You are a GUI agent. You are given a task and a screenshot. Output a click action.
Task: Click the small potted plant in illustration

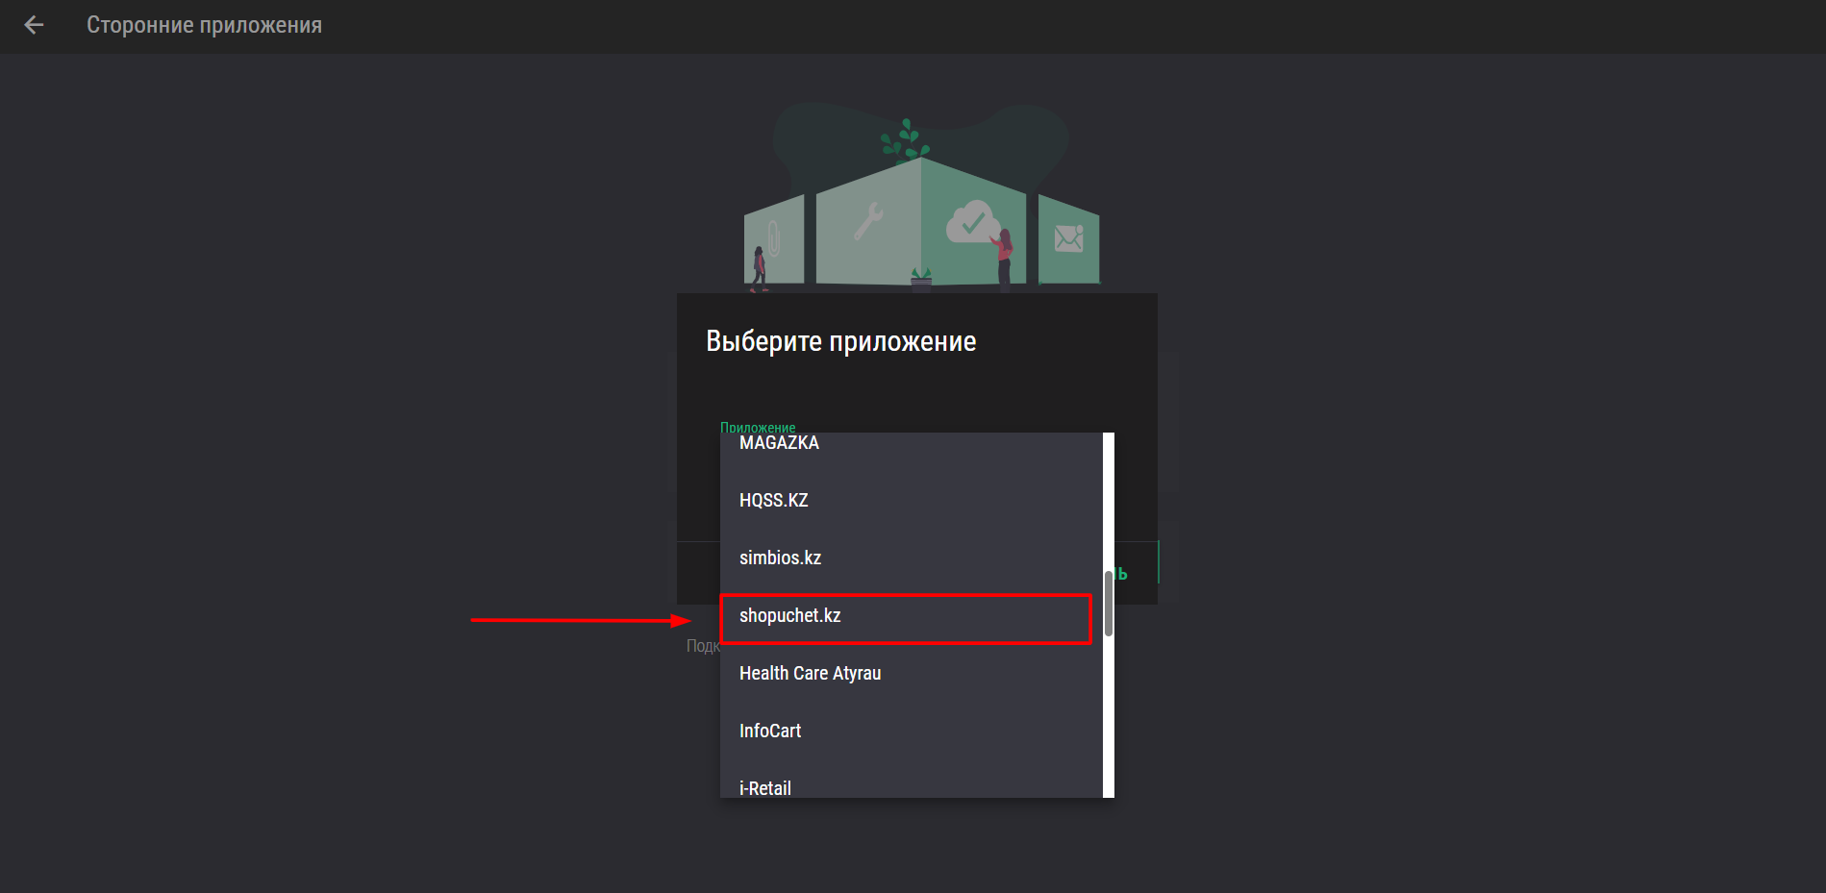pyautogui.click(x=921, y=278)
